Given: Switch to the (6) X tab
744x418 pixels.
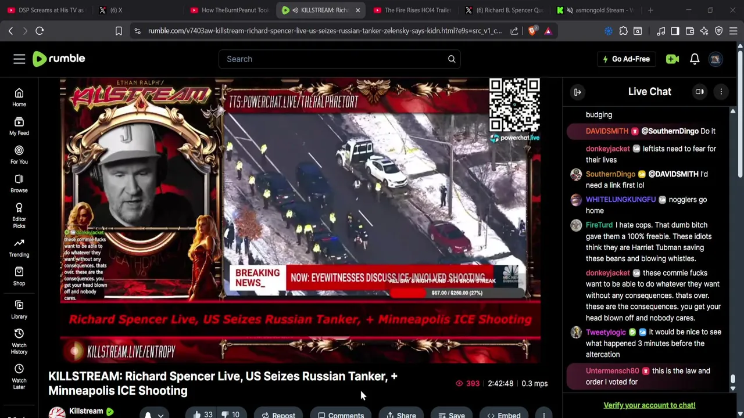Looking at the screenshot, I should click(137, 10).
